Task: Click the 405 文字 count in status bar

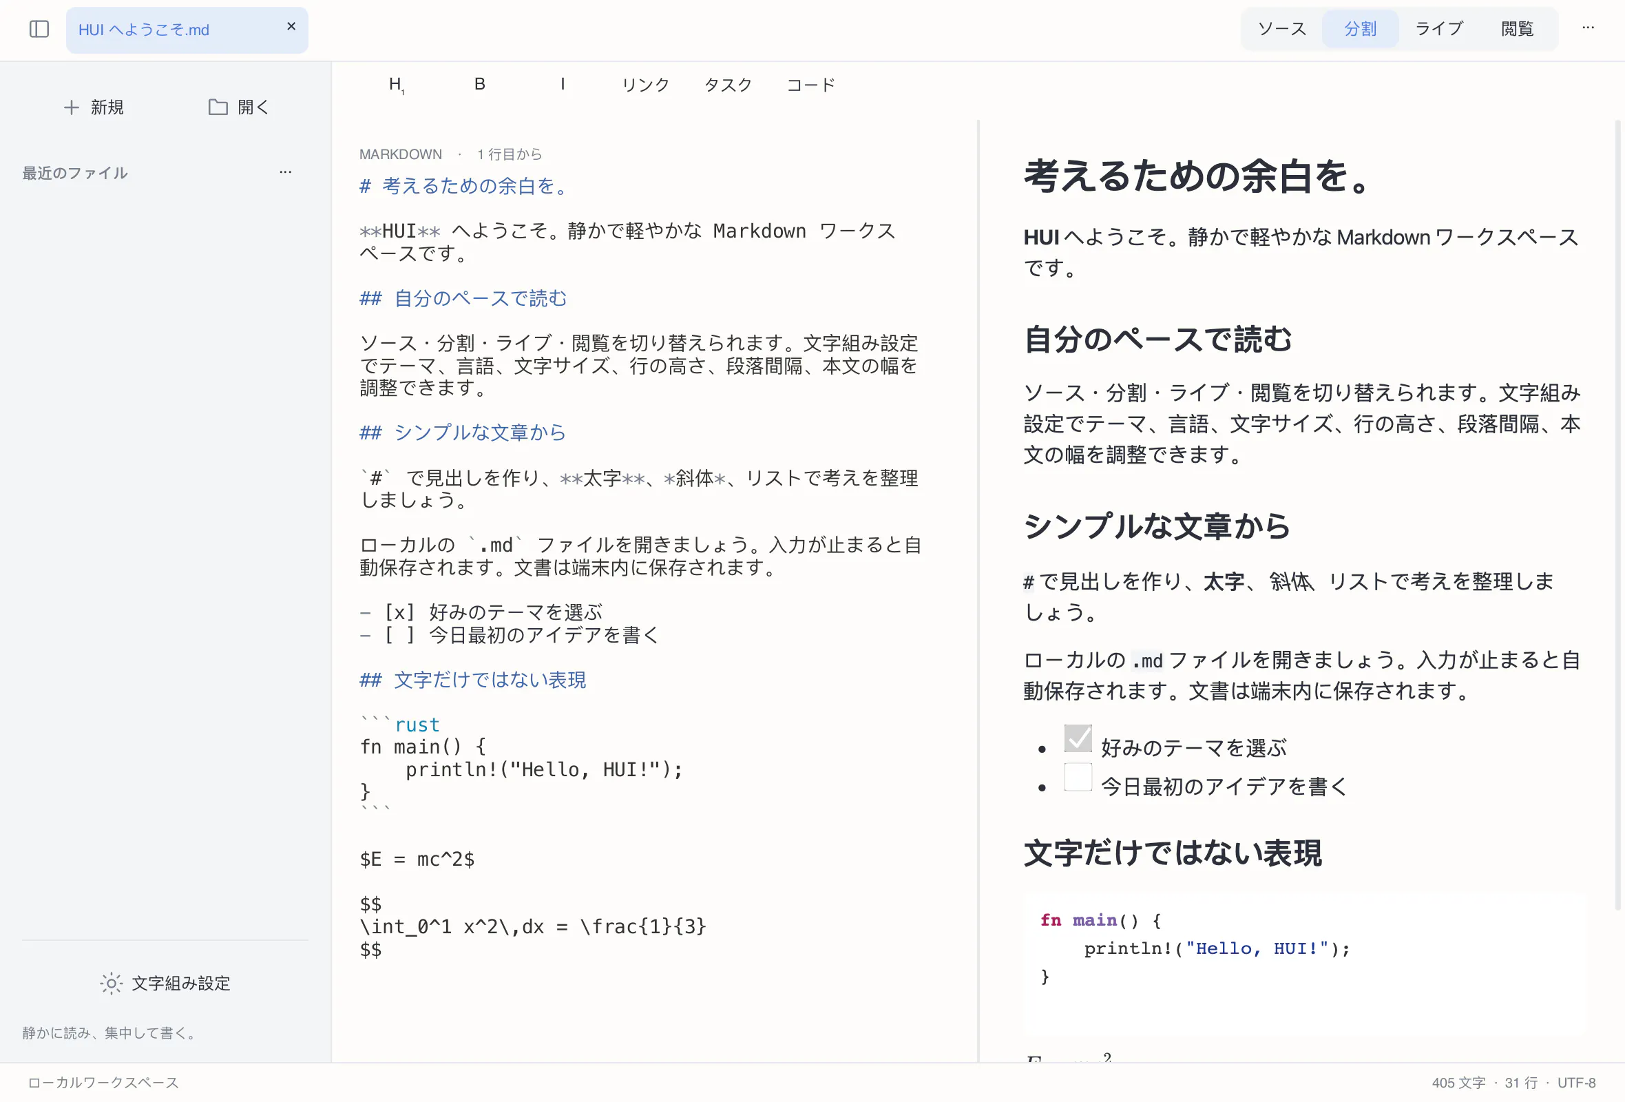Action: pos(1458,1083)
